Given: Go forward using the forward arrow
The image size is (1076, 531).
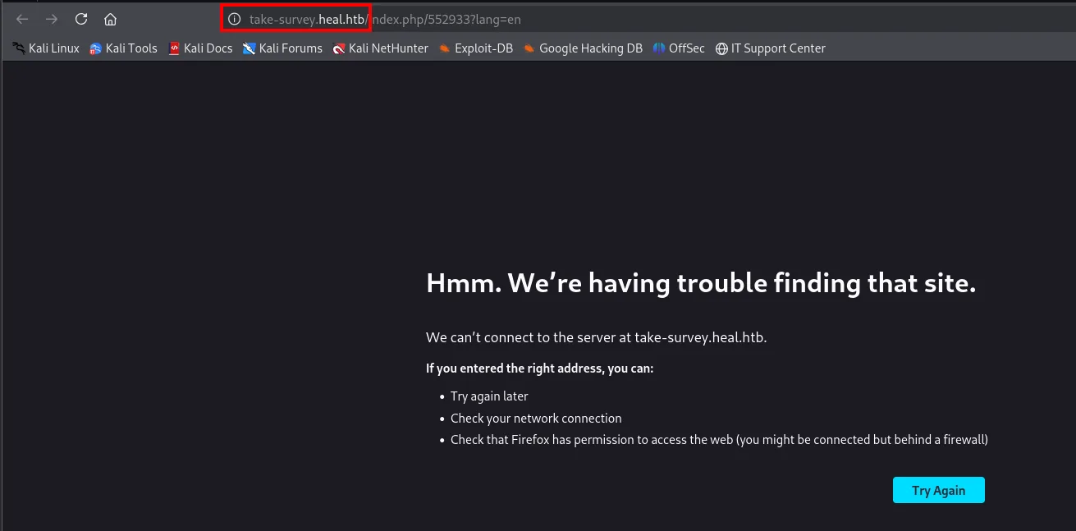Looking at the screenshot, I should [x=52, y=19].
